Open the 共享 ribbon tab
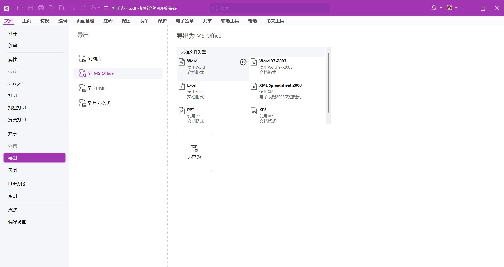Screen dimensions: 504x267 [x=207, y=21]
